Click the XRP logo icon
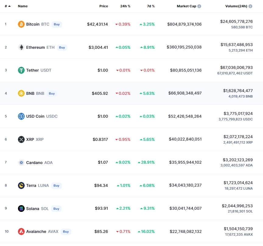This screenshot has width=263, height=246. (x=21, y=140)
